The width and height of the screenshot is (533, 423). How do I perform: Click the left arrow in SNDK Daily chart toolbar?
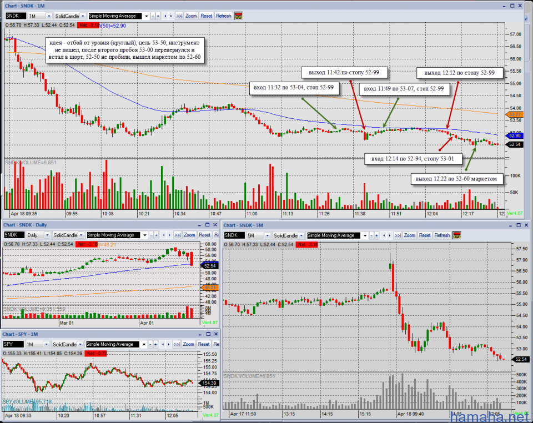pyautogui.click(x=163, y=235)
